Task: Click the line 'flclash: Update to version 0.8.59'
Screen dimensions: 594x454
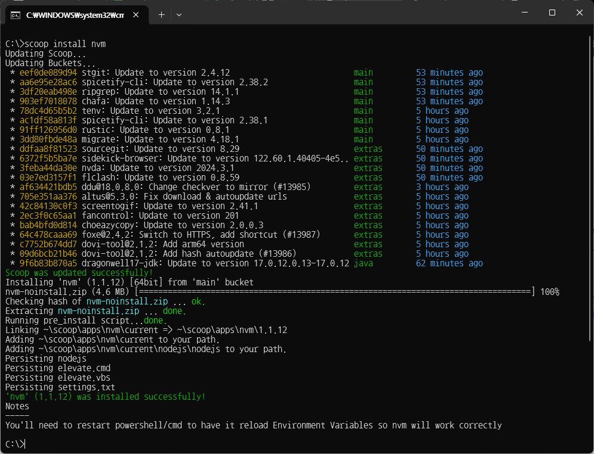Action: pyautogui.click(x=161, y=178)
